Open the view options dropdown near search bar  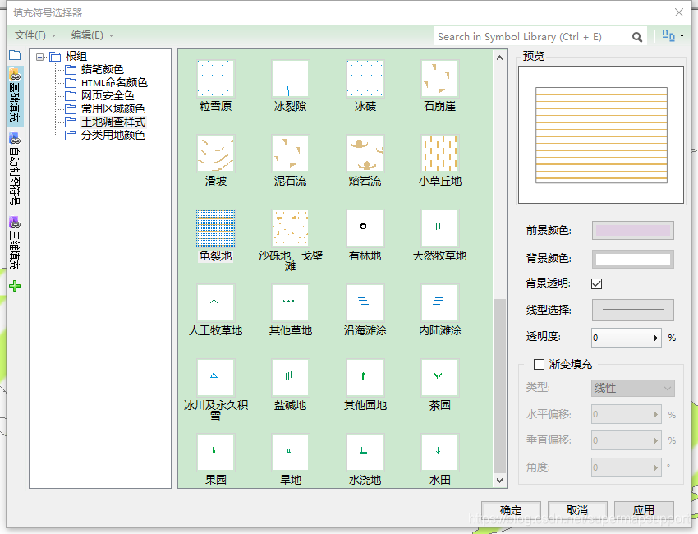pyautogui.click(x=670, y=36)
